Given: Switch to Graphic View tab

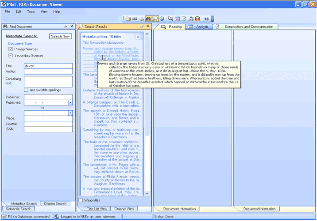Looking at the screenshot, I should pos(124,209).
